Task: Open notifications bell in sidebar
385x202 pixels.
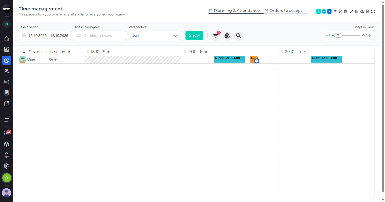Action: click(x=6, y=155)
